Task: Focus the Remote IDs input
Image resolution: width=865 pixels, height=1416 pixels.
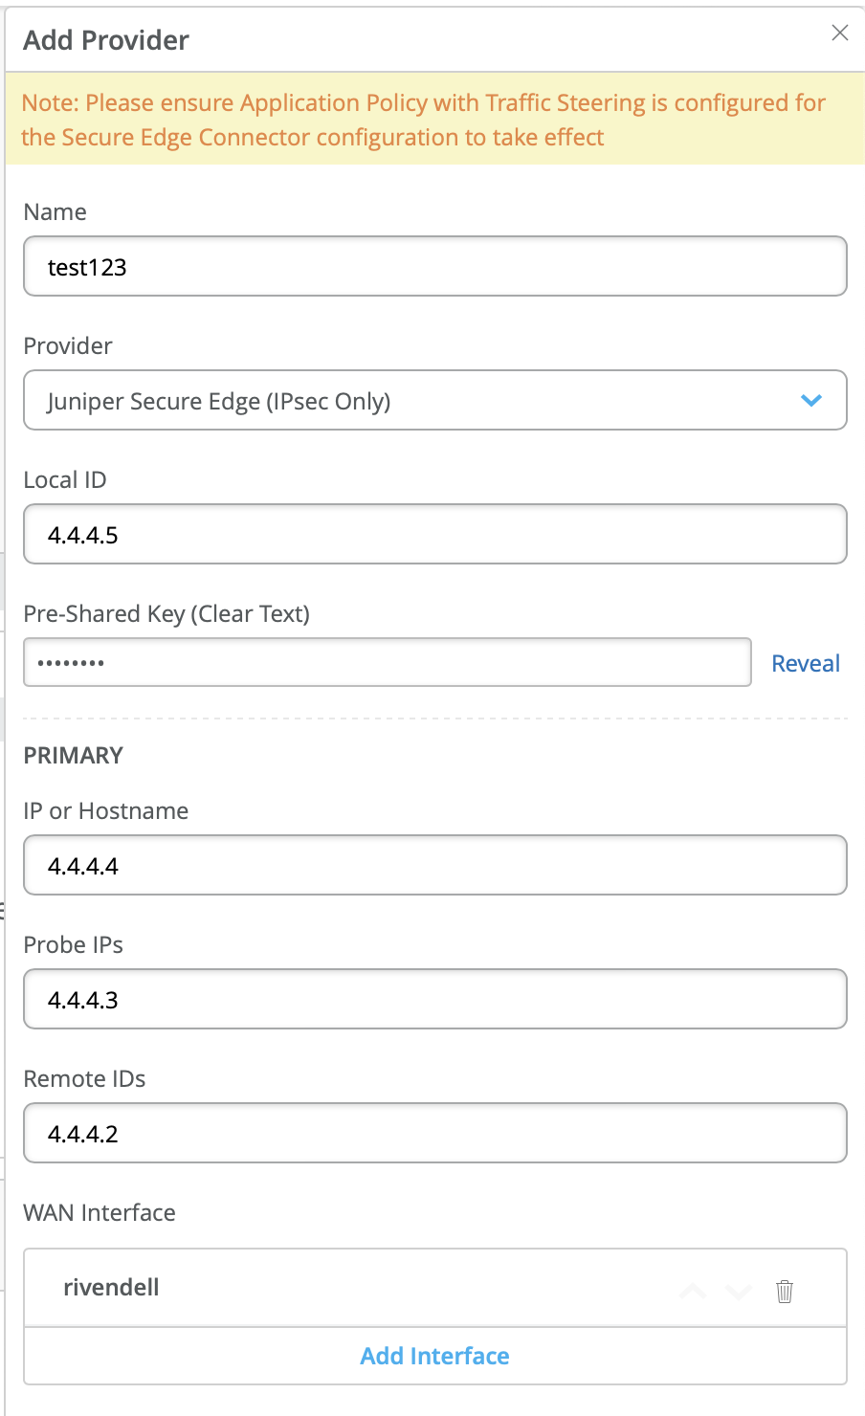Action: coord(434,1134)
